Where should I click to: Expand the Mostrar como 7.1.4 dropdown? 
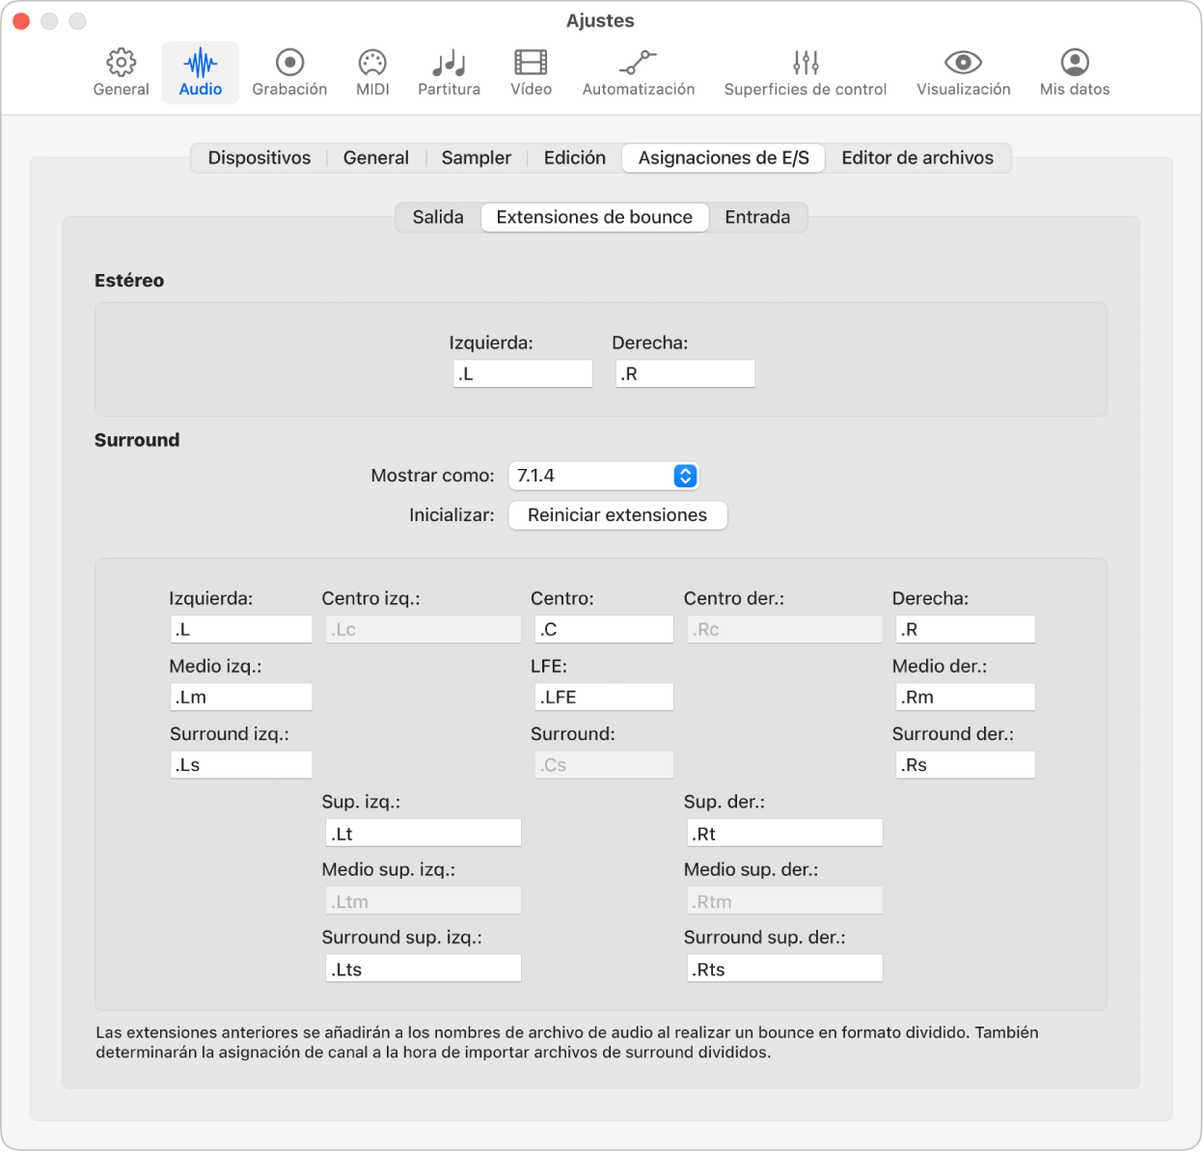603,476
